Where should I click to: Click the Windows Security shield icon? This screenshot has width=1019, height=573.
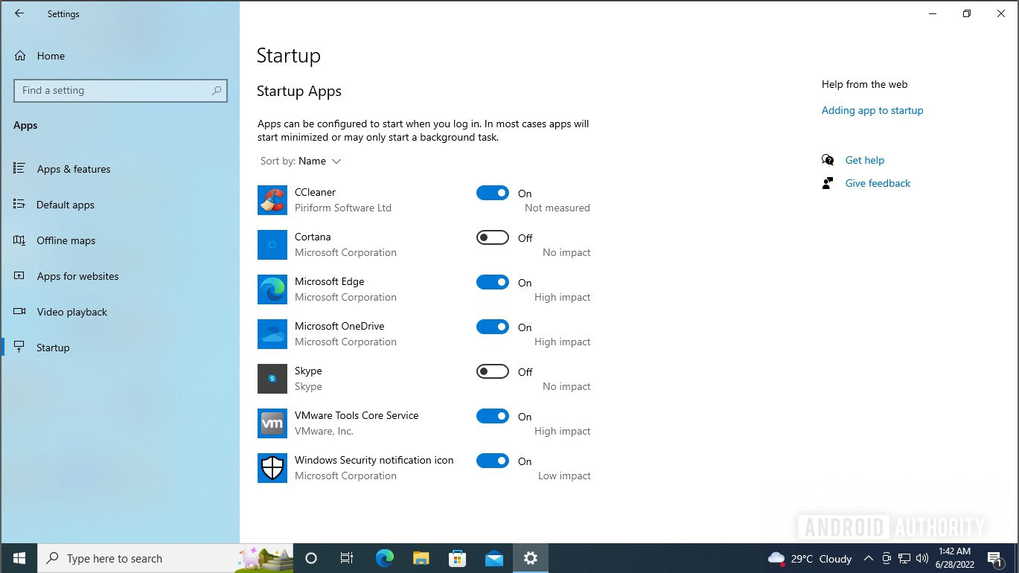[272, 468]
